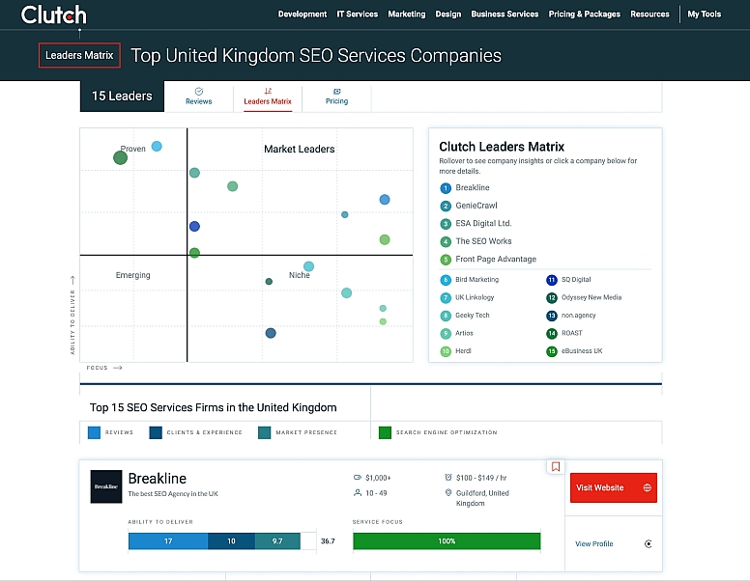Open the Resources menu
The height and width of the screenshot is (581, 750).
pos(649,14)
